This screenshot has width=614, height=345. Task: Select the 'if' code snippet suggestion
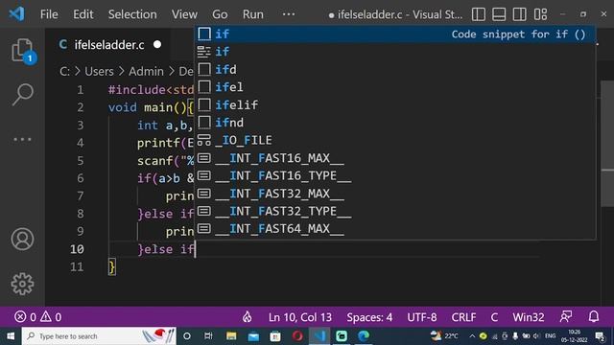[x=395, y=34]
